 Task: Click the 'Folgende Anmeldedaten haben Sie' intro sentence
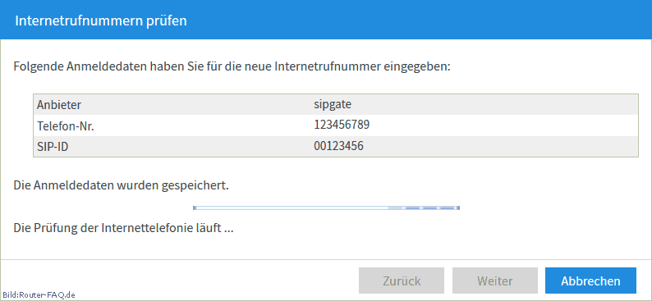pyautogui.click(x=232, y=66)
